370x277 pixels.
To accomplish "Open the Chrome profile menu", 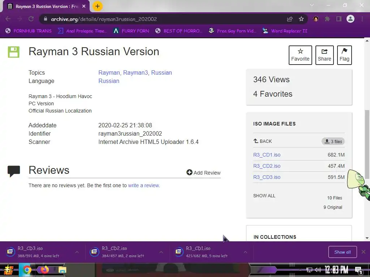I will click(350, 19).
